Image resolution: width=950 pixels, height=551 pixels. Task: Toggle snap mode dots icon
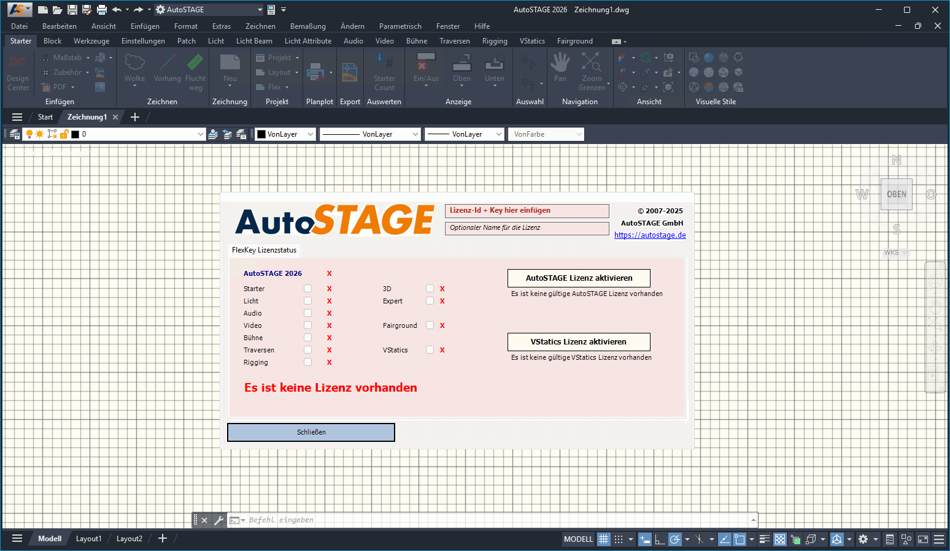tap(619, 539)
